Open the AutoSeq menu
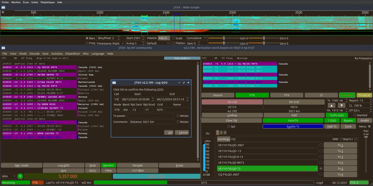 [57, 53]
